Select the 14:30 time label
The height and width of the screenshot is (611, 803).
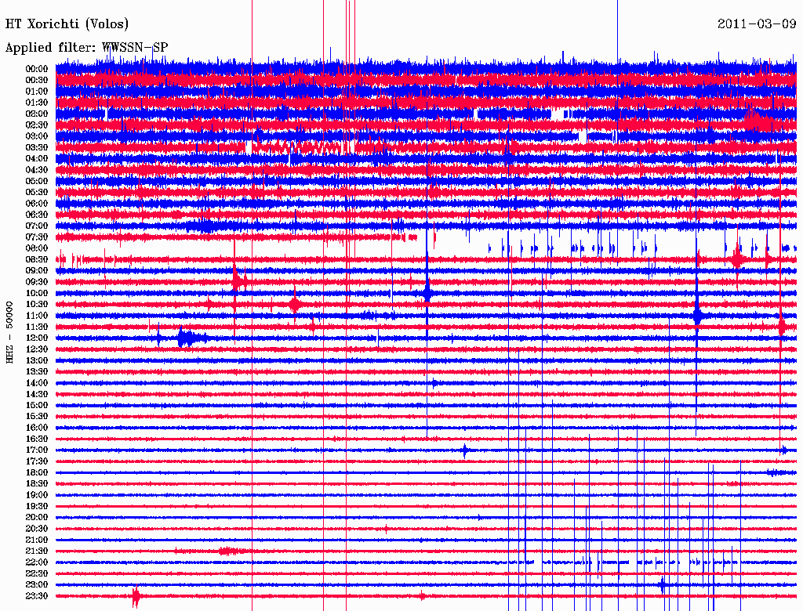(37, 394)
